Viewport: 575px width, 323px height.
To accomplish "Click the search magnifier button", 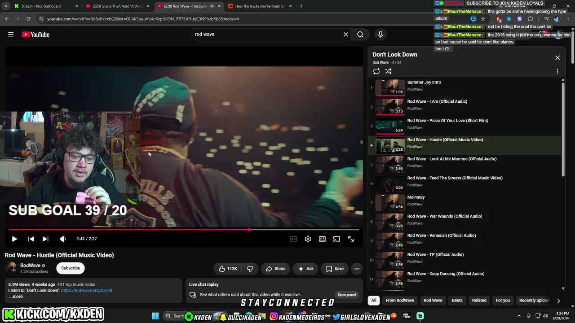I will click(x=360, y=35).
